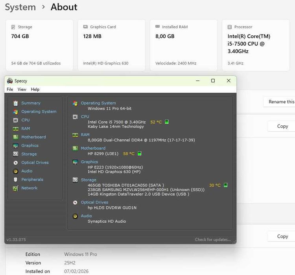Open the File menu in Speccy
The height and width of the screenshot is (275, 295).
[x=10, y=89]
